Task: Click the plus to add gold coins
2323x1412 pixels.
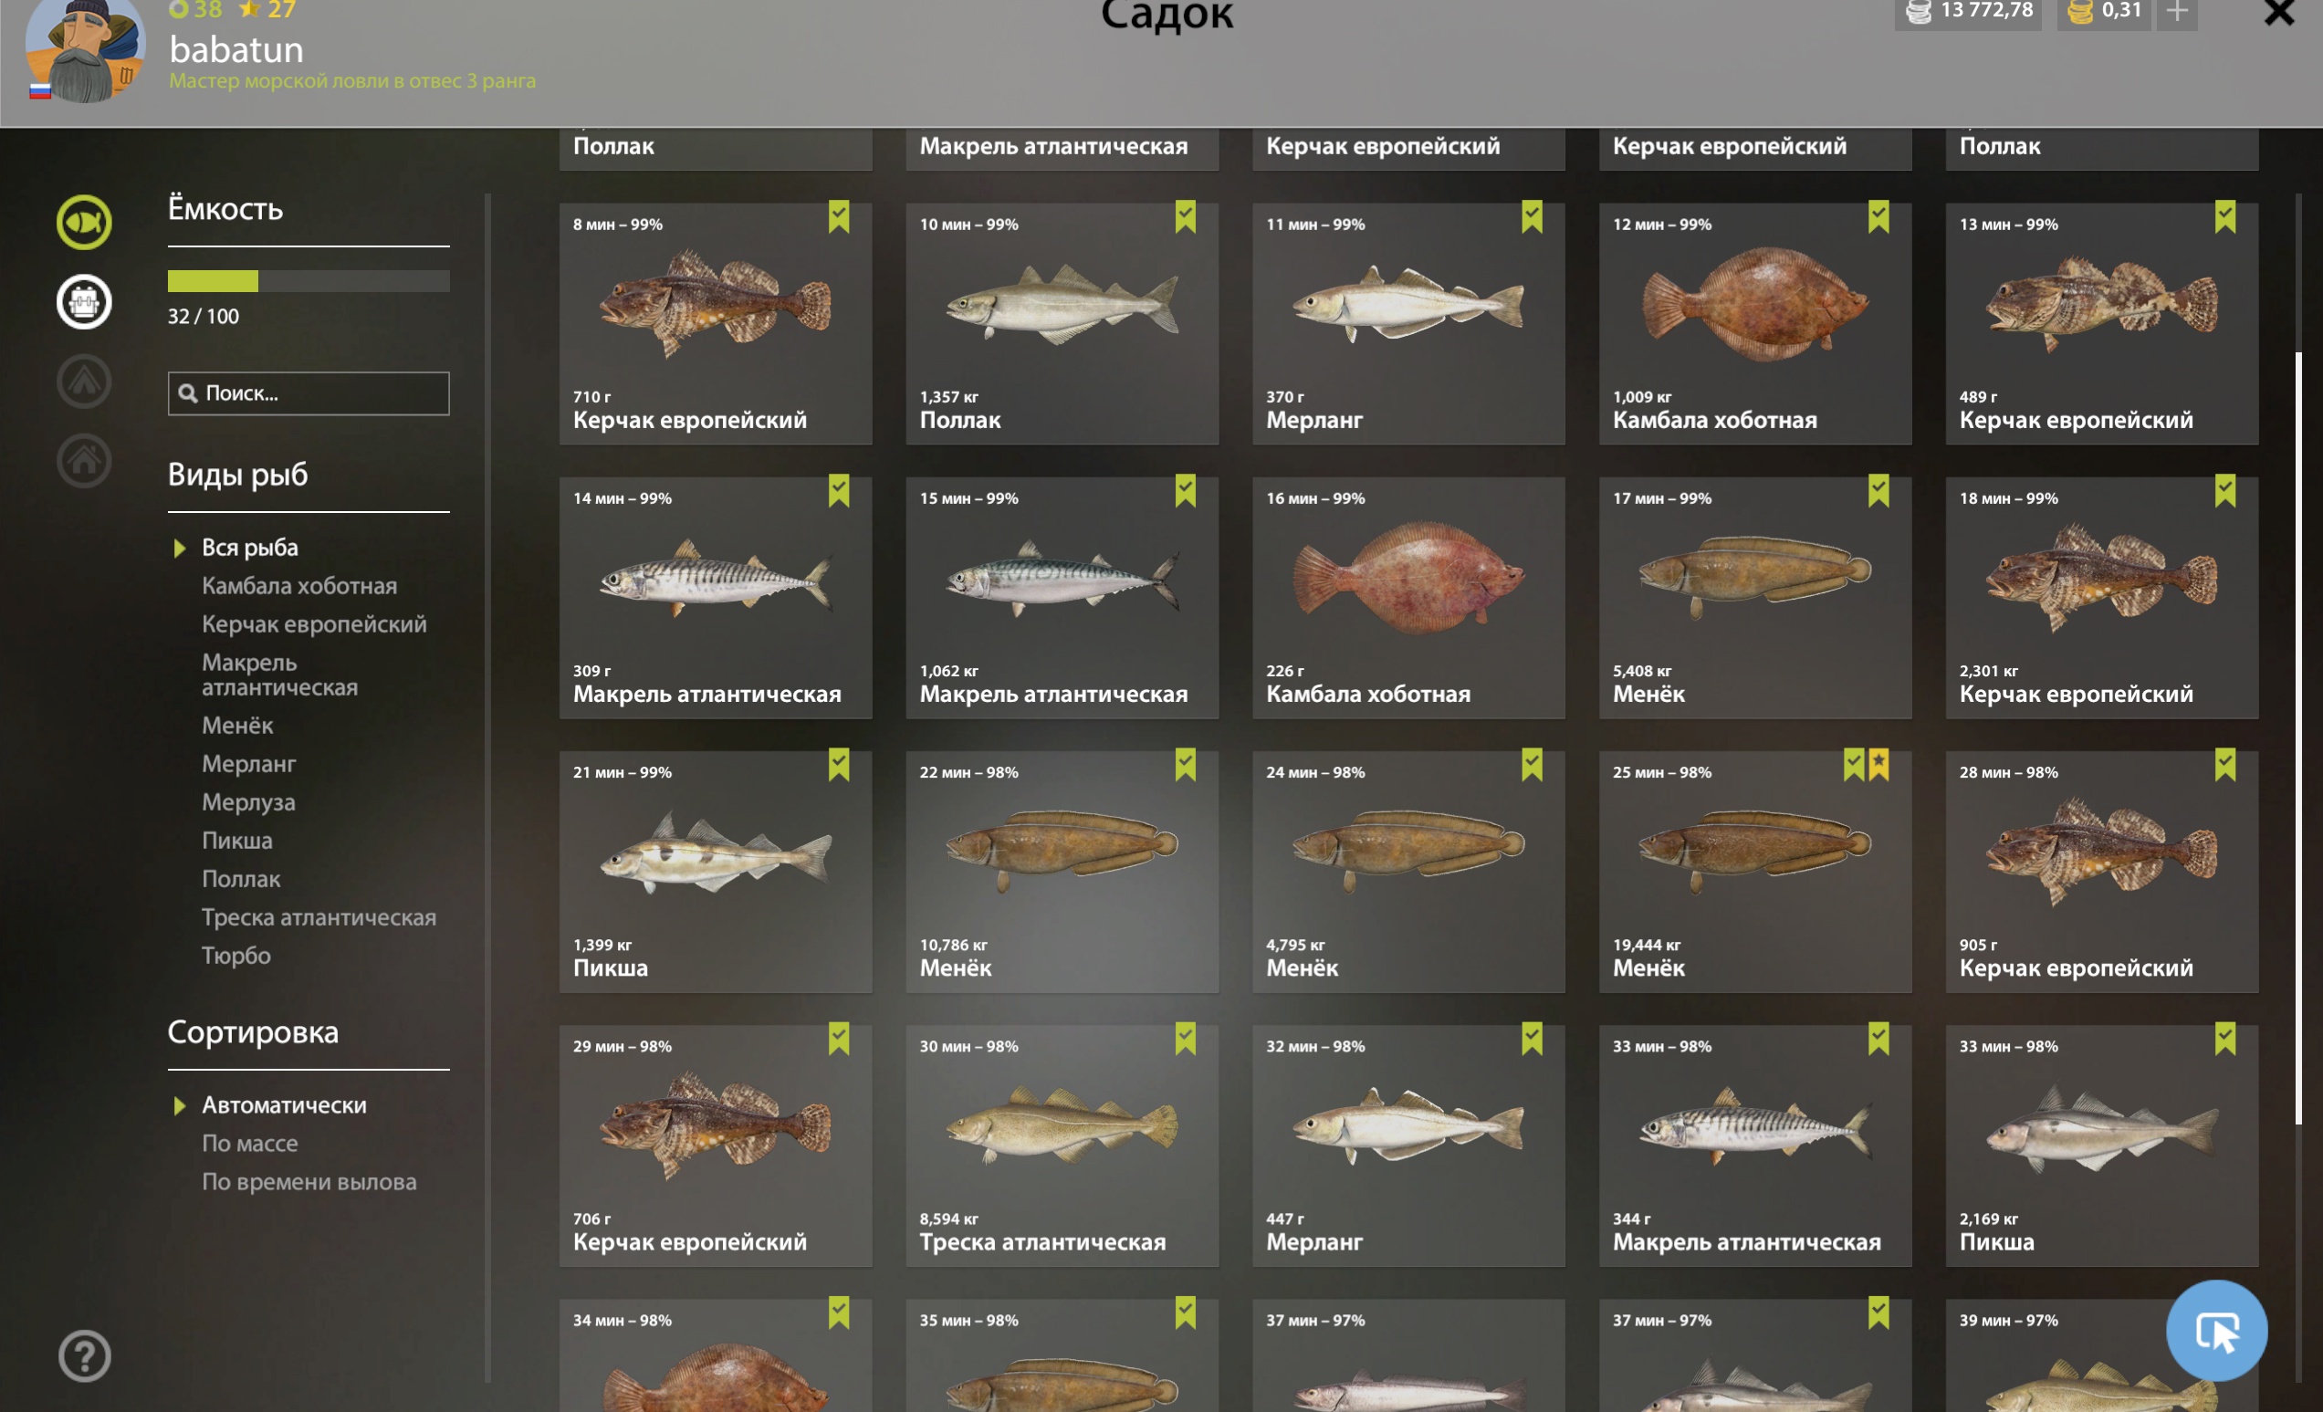Action: coord(2177,12)
